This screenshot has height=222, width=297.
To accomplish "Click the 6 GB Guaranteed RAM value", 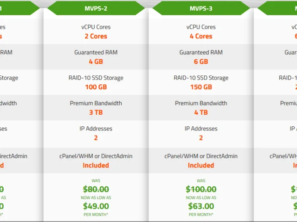I will click(x=201, y=62).
